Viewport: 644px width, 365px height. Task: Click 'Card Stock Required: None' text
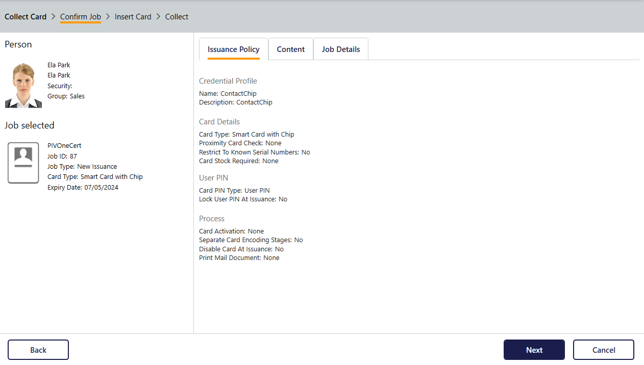(239, 161)
